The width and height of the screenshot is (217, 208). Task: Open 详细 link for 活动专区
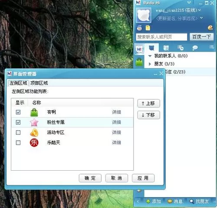click(116, 132)
